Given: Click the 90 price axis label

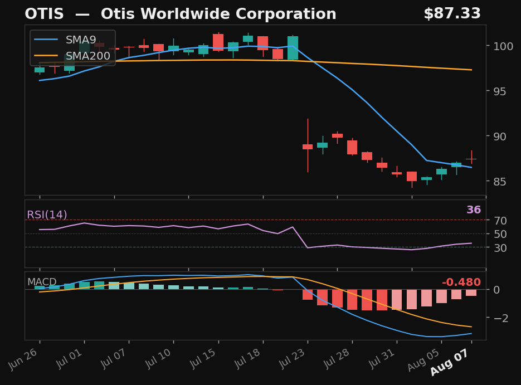Looking at the screenshot, I should pos(500,137).
